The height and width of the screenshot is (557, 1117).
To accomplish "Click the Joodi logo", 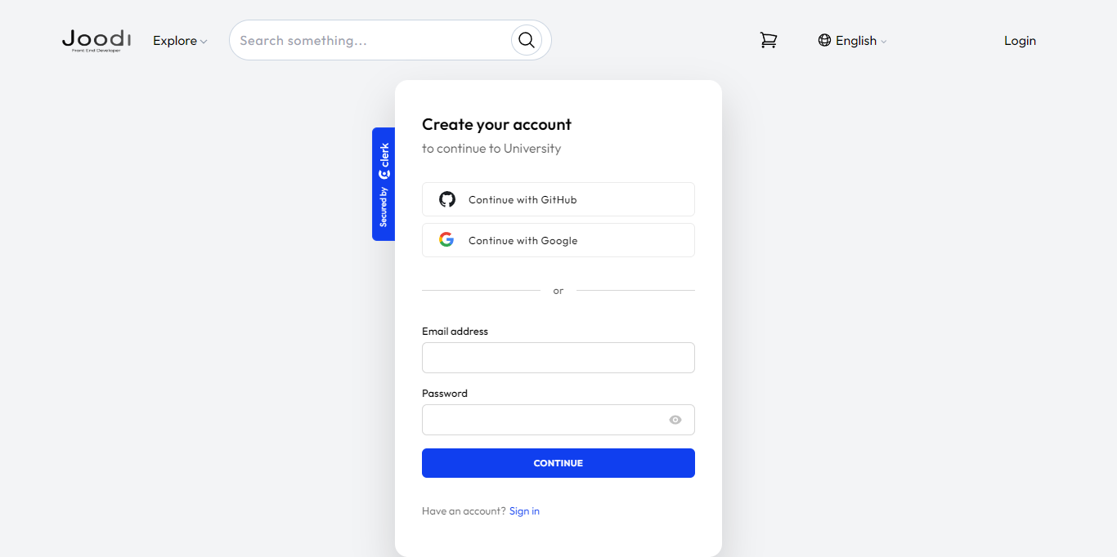I will click(x=96, y=40).
